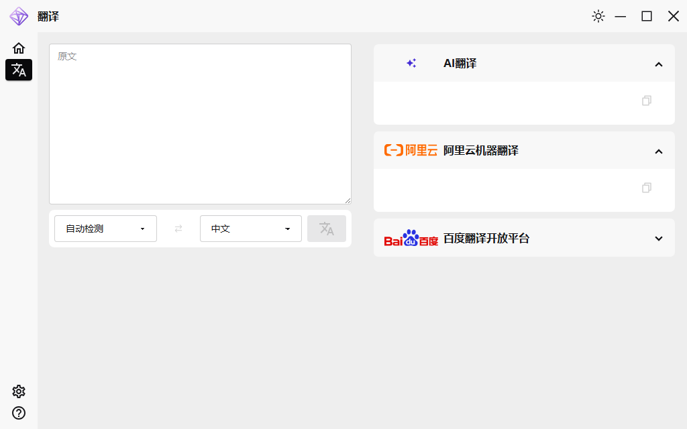Open settings via the gear icon
The width and height of the screenshot is (687, 429).
pyautogui.click(x=19, y=391)
